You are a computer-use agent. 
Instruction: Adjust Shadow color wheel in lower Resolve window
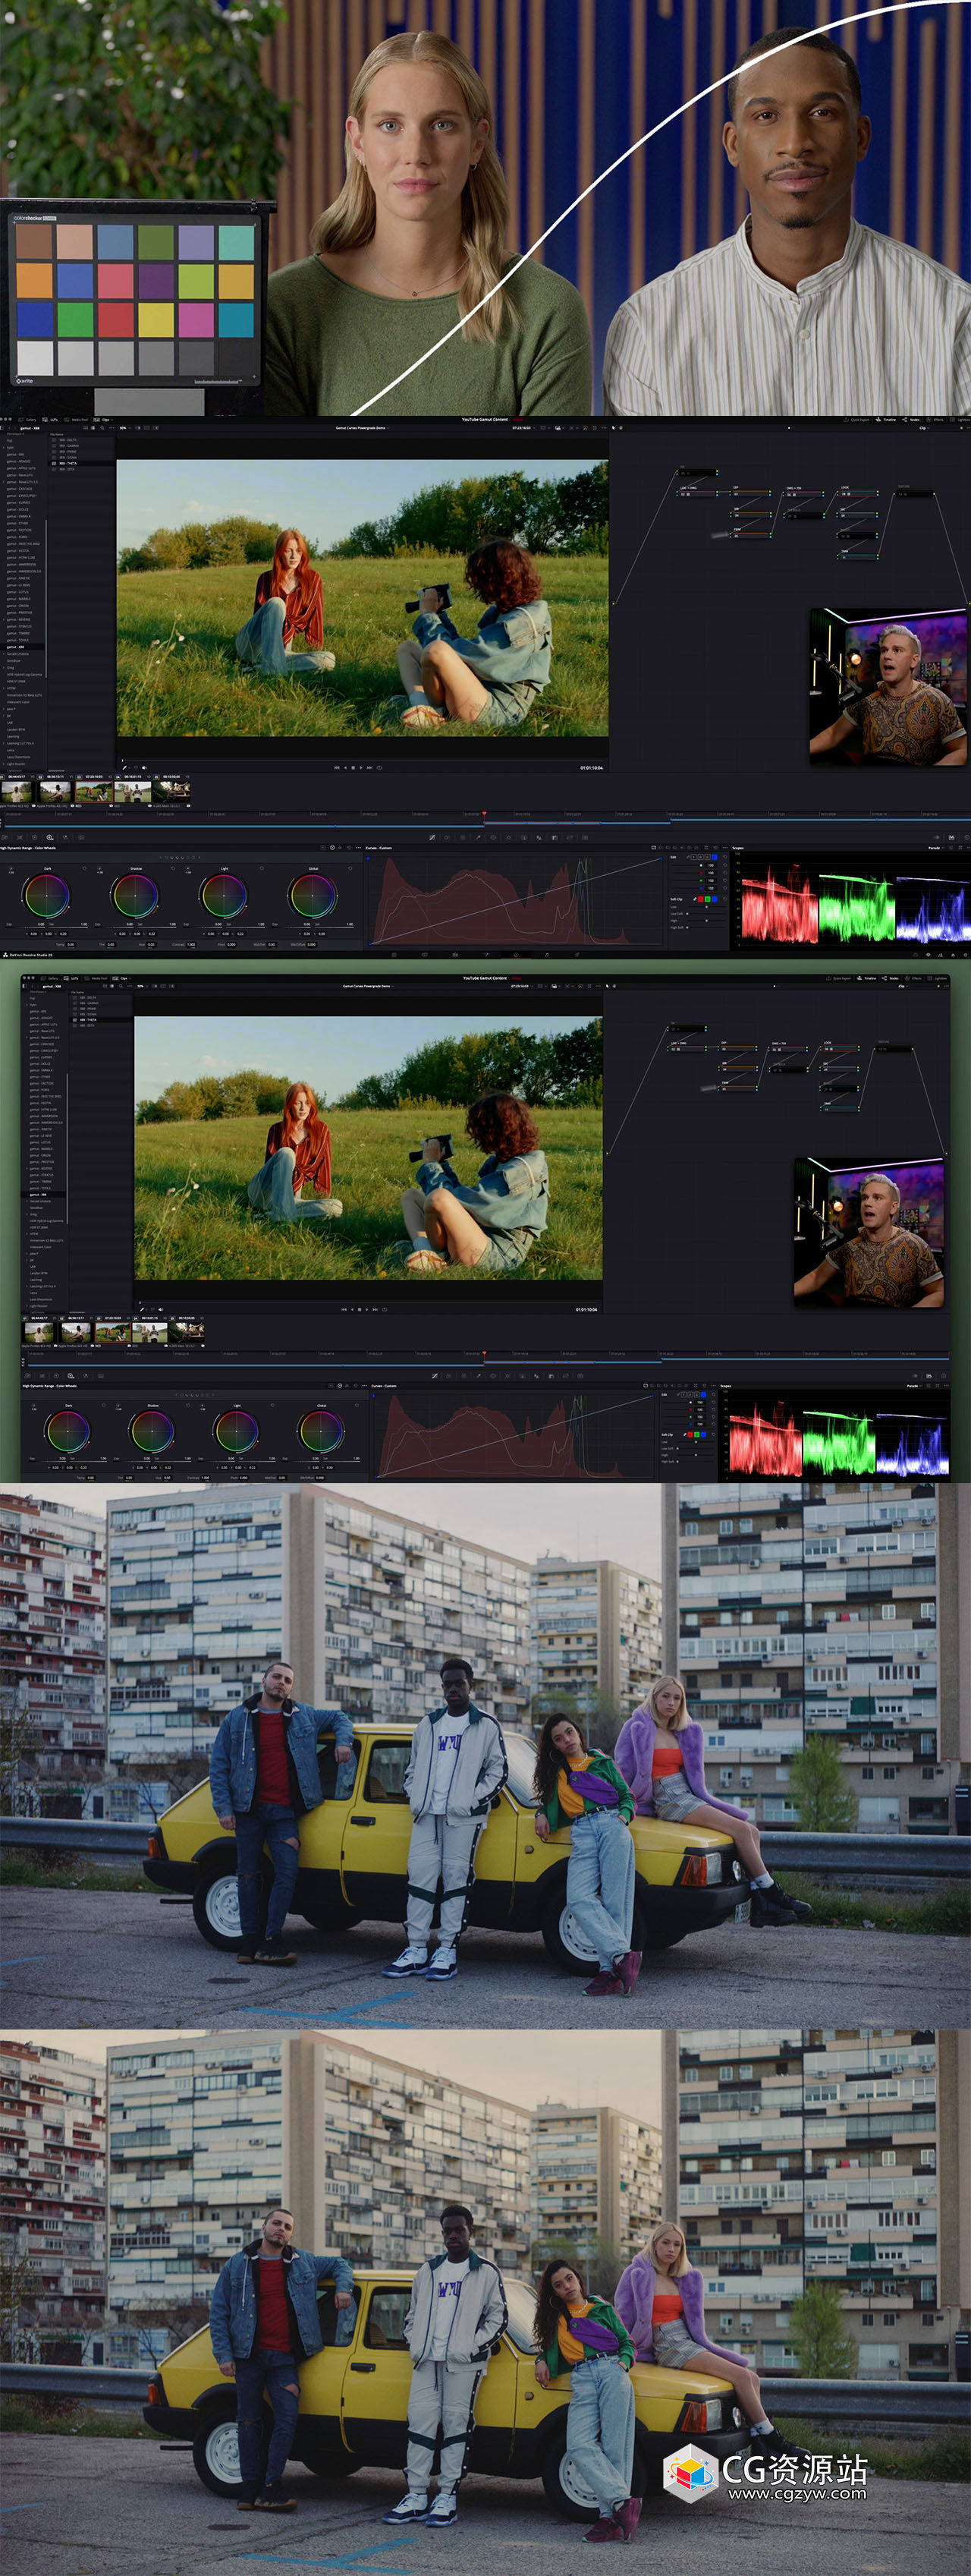coord(152,1431)
